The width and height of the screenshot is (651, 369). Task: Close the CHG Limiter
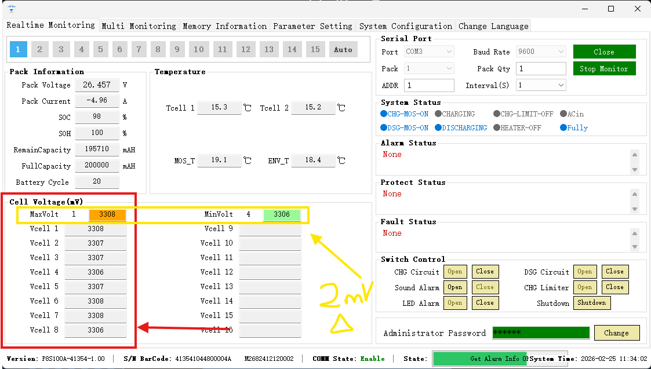[x=615, y=287]
